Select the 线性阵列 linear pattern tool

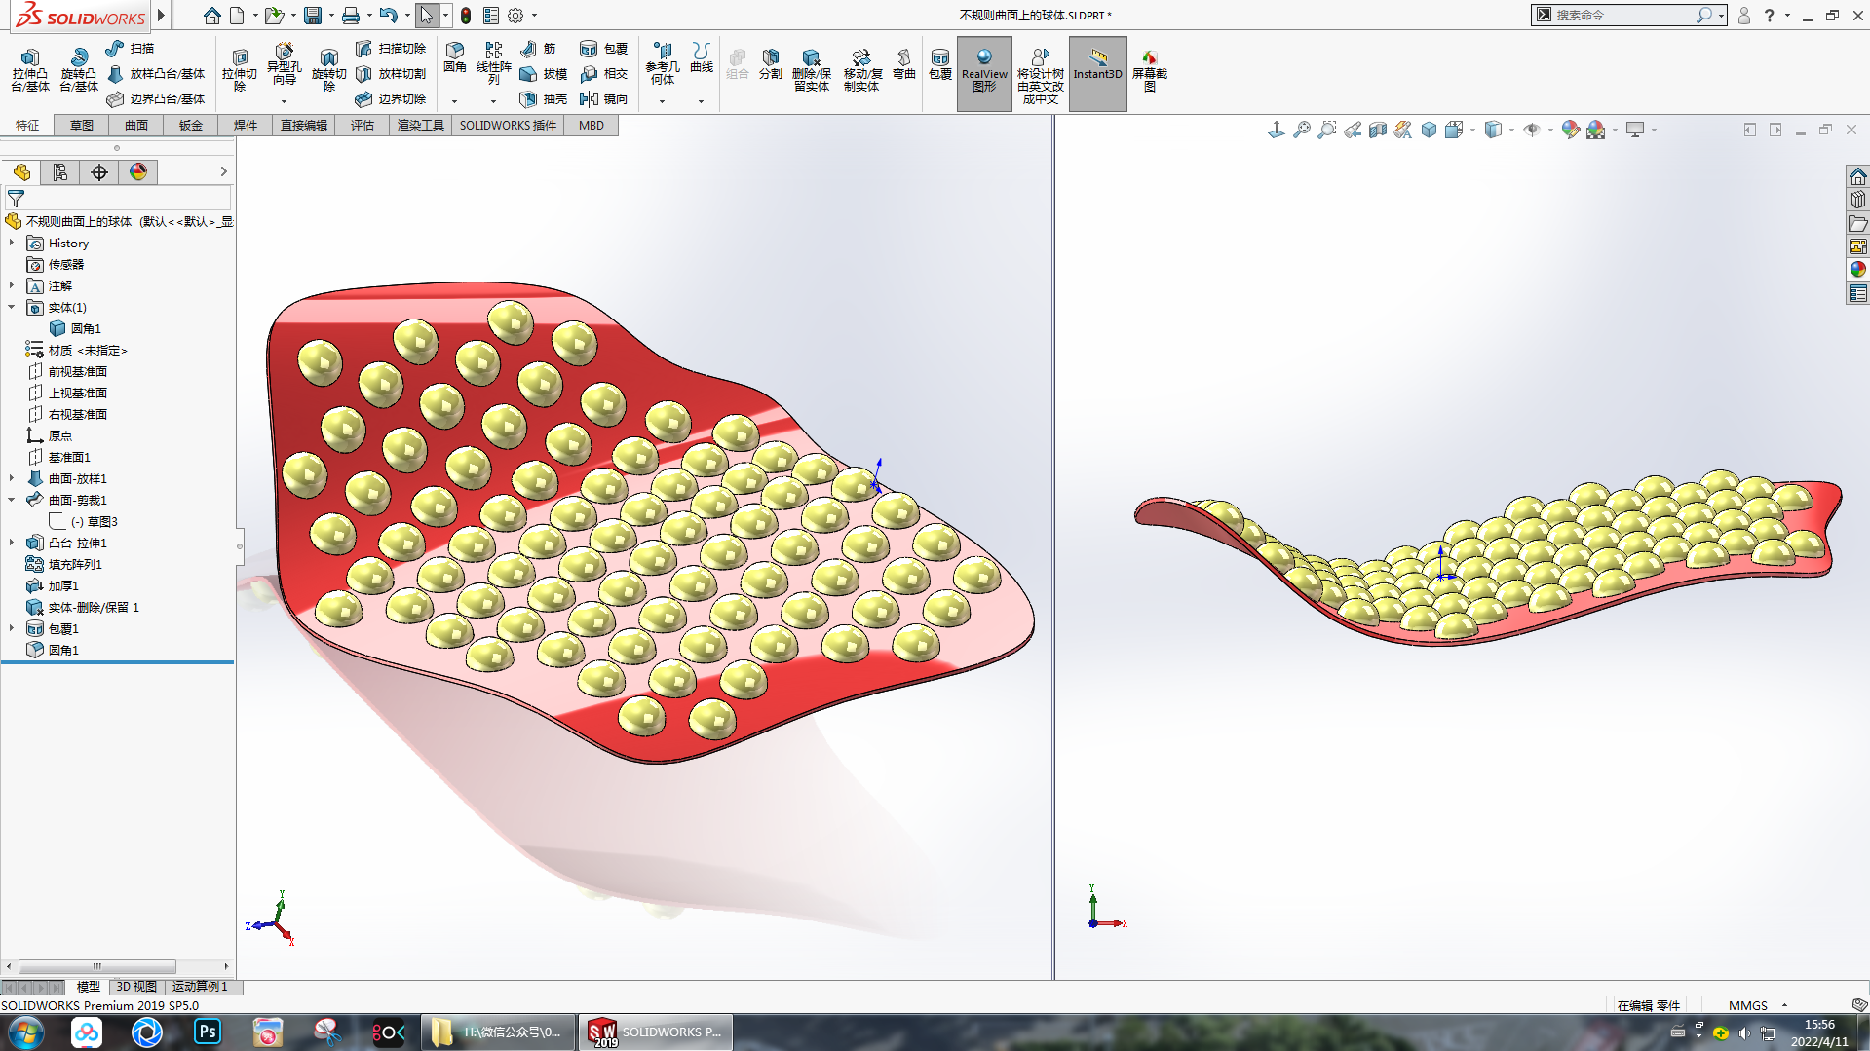click(x=494, y=64)
